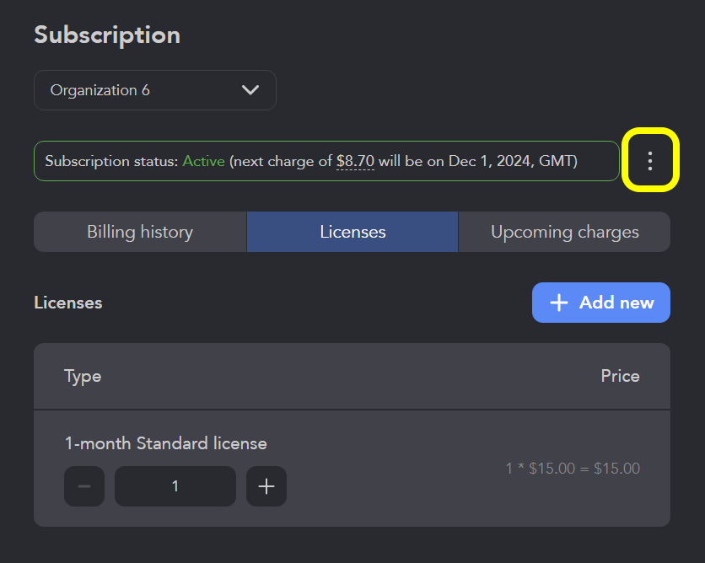Click the $8.70 next charge link

355,160
